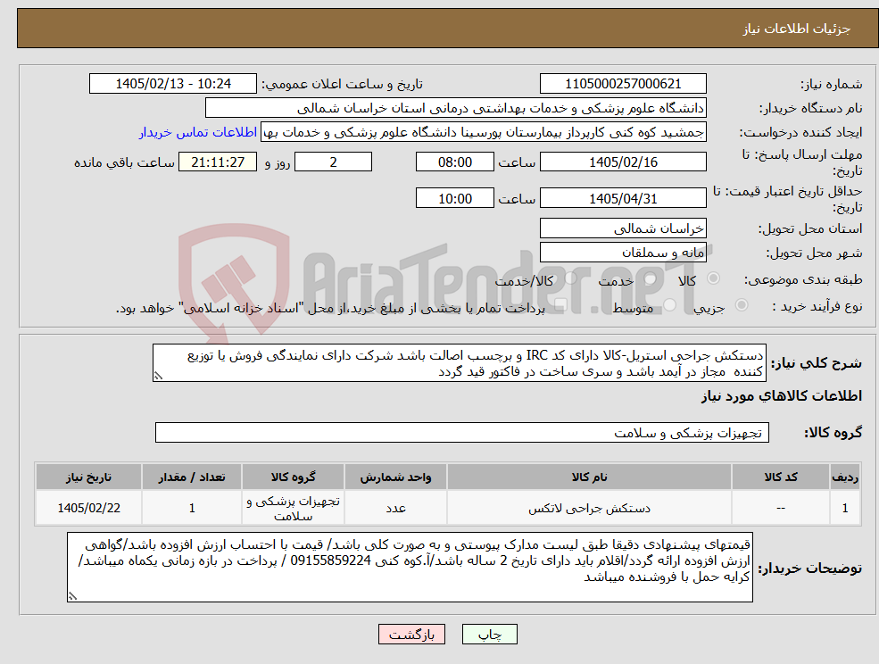Click the remaining days field showing 2

333,162
